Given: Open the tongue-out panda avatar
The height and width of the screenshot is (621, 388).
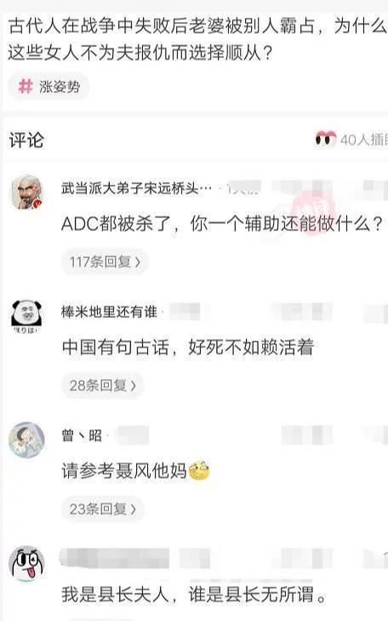Looking at the screenshot, I should [x=27, y=564].
